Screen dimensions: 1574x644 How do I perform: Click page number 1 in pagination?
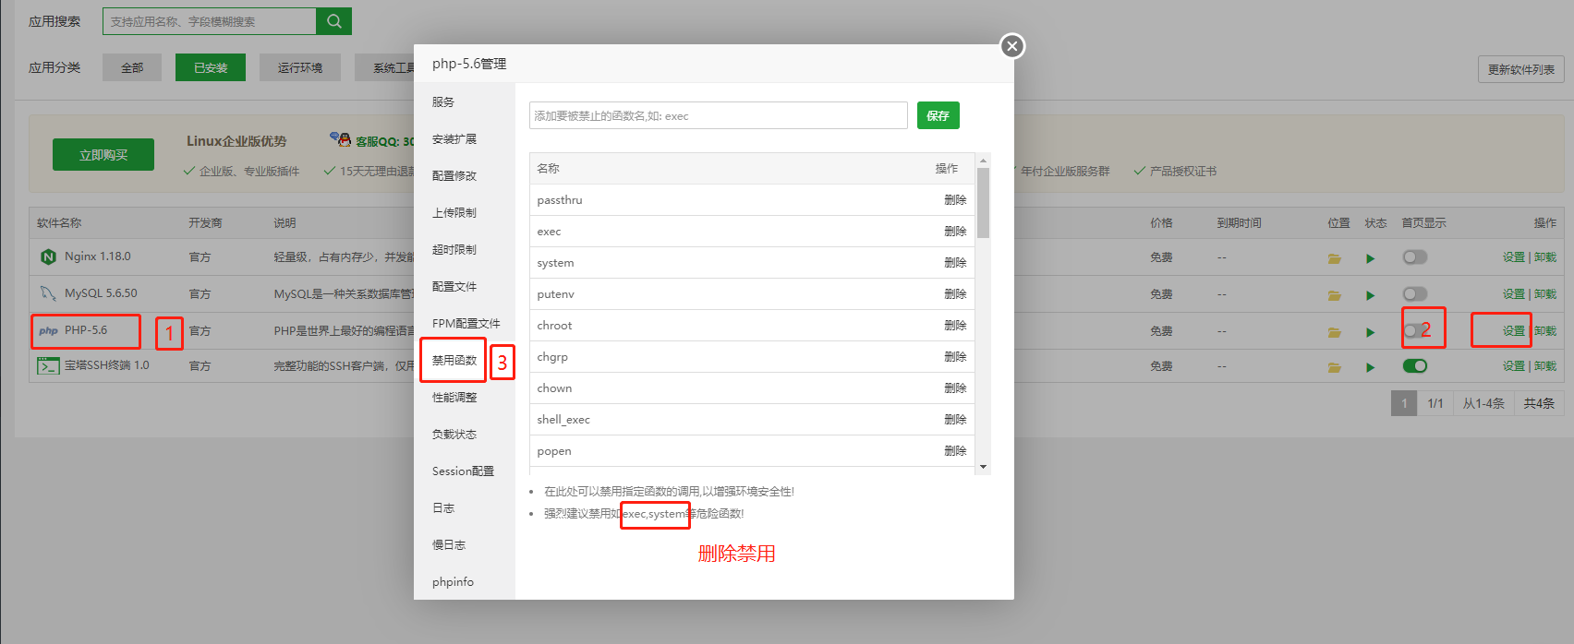pyautogui.click(x=1404, y=403)
